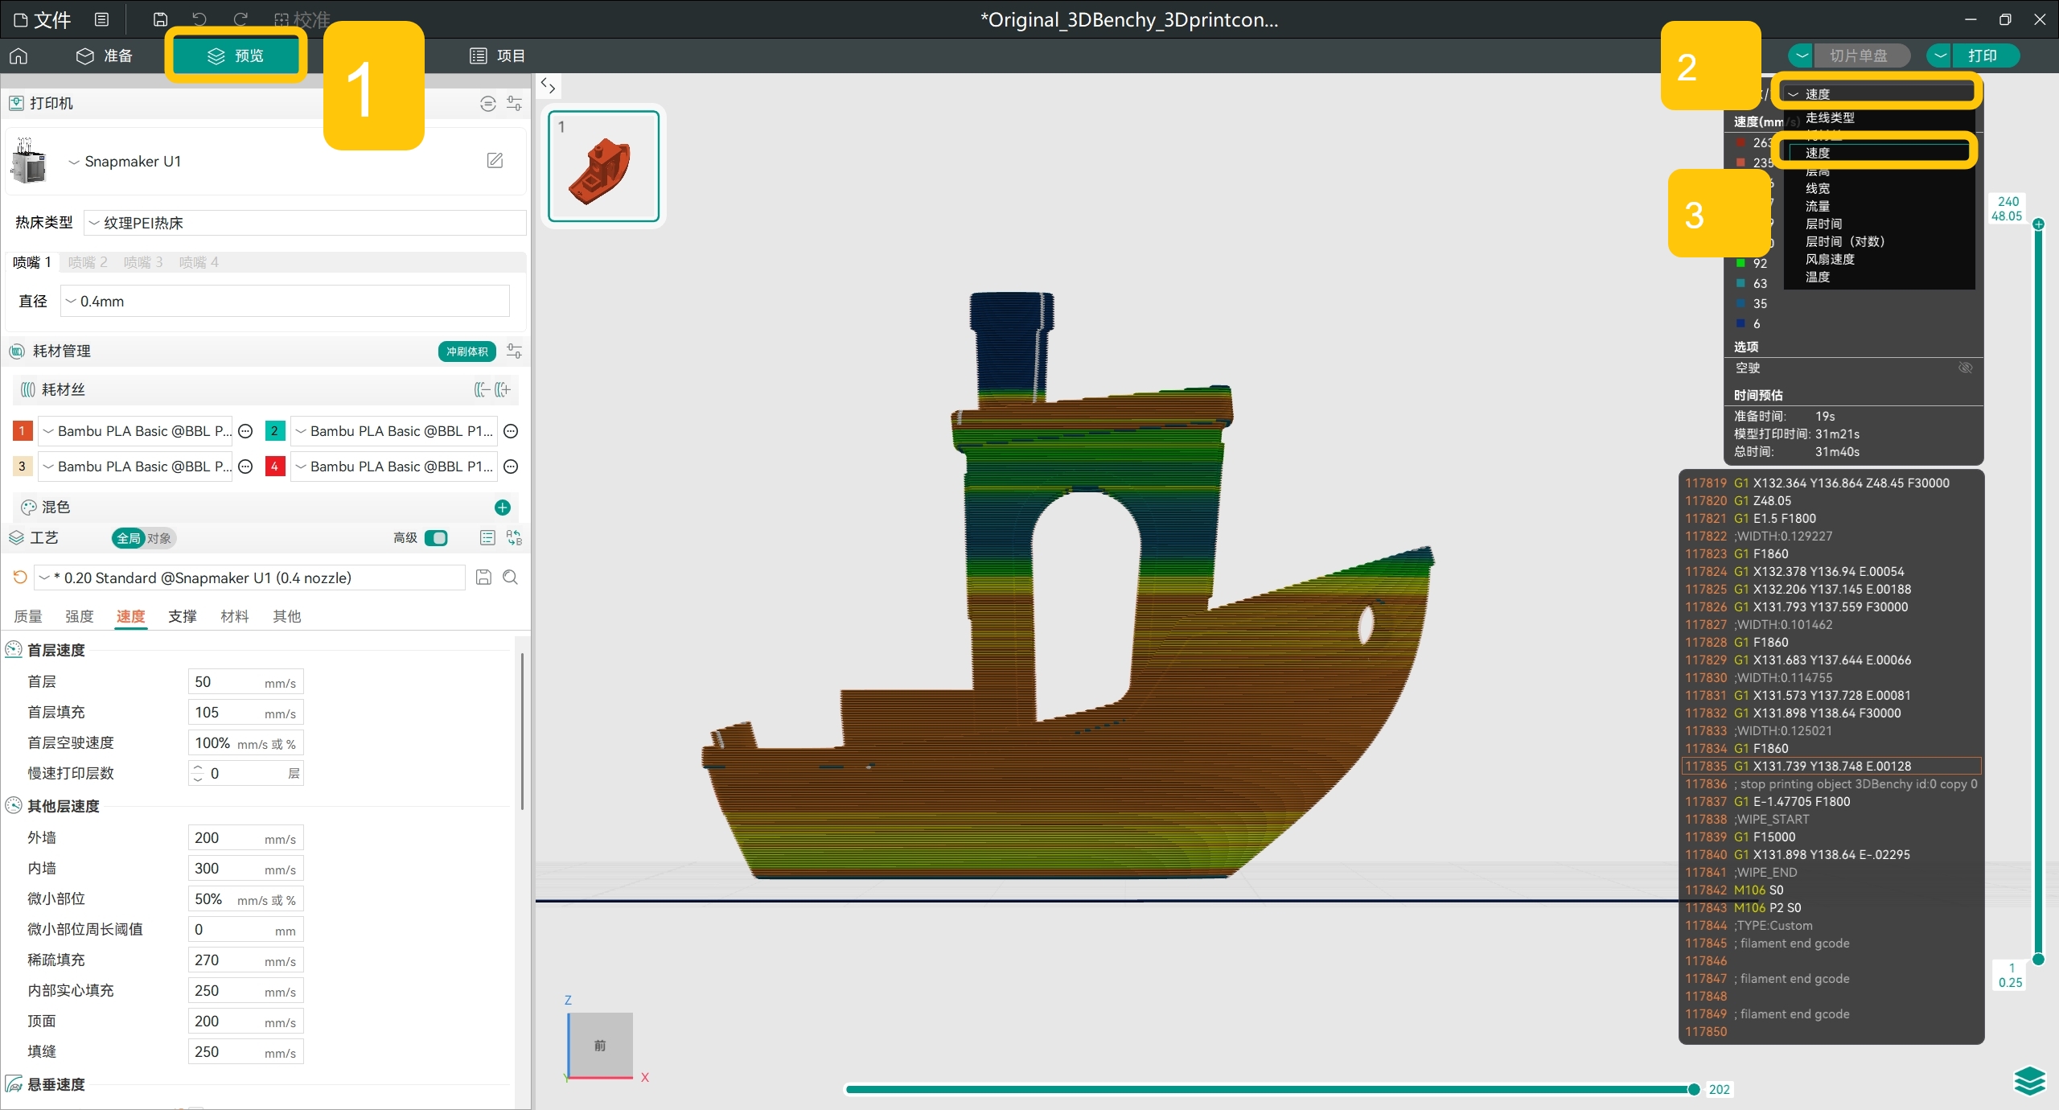The image size is (2059, 1110).
Task: Reset process preset with orange undo icon
Action: 20,578
